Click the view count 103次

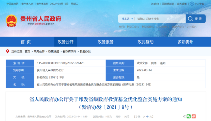(109, 117)
